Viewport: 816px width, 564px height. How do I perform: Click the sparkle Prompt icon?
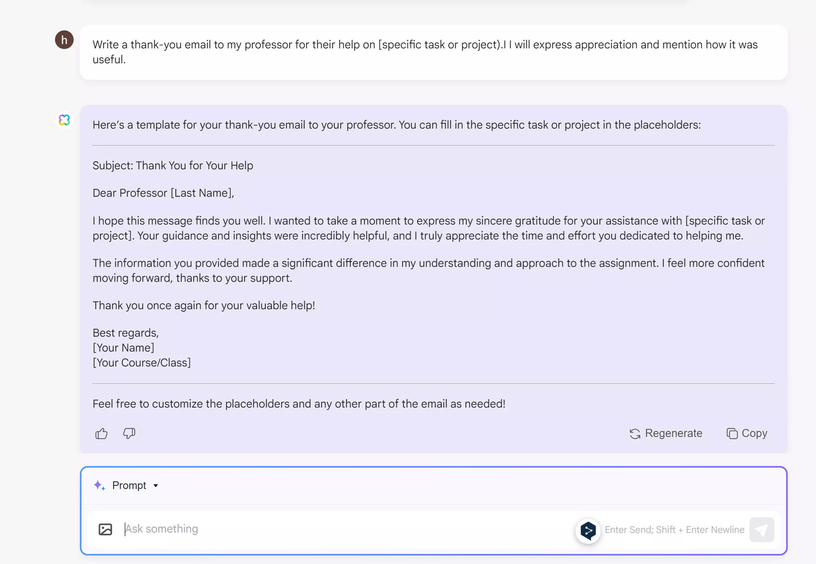99,485
